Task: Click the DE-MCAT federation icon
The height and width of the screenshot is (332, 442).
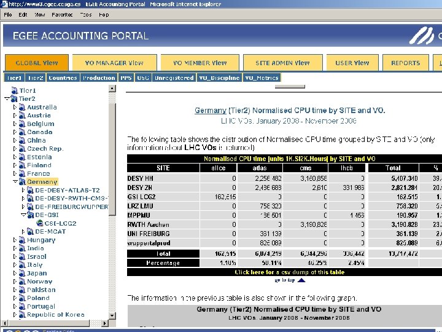Action: [x=31, y=232]
